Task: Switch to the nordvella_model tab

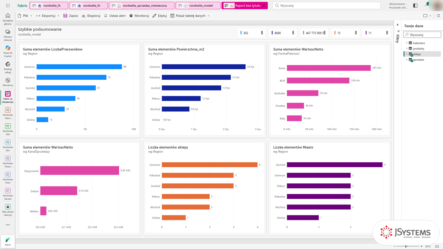Action: pyautogui.click(x=198, y=6)
